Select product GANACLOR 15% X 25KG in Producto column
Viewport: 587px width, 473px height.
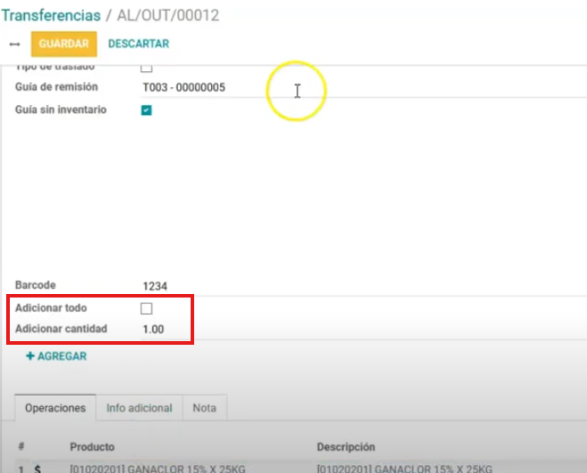pos(158,469)
